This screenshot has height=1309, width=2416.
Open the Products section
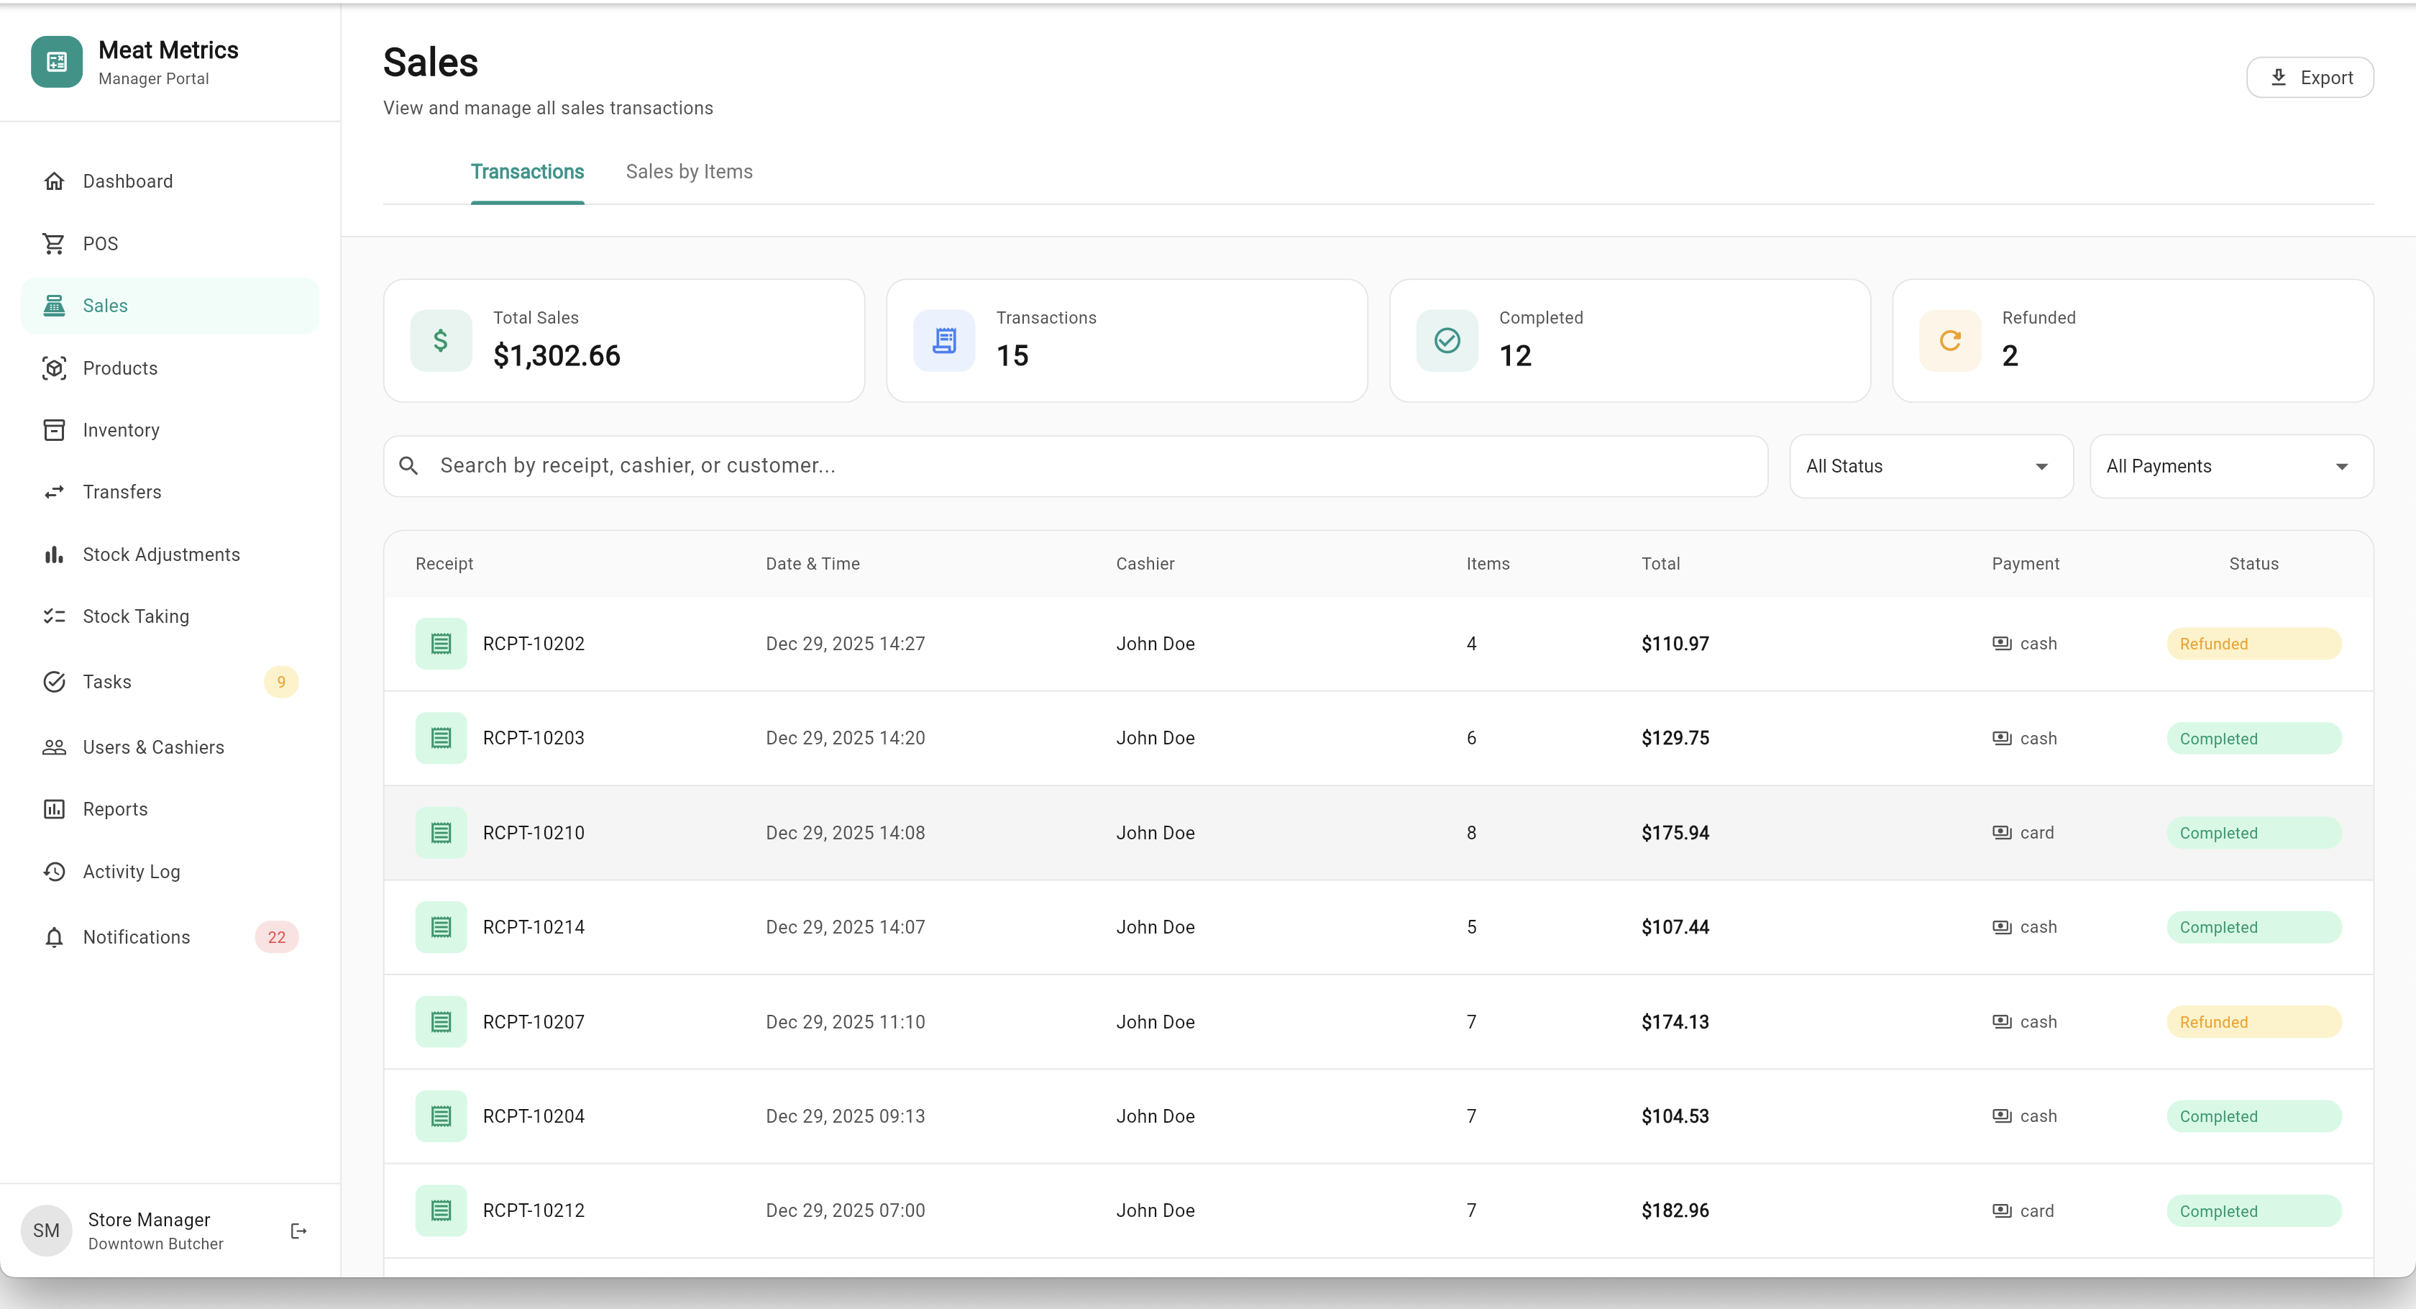click(120, 368)
